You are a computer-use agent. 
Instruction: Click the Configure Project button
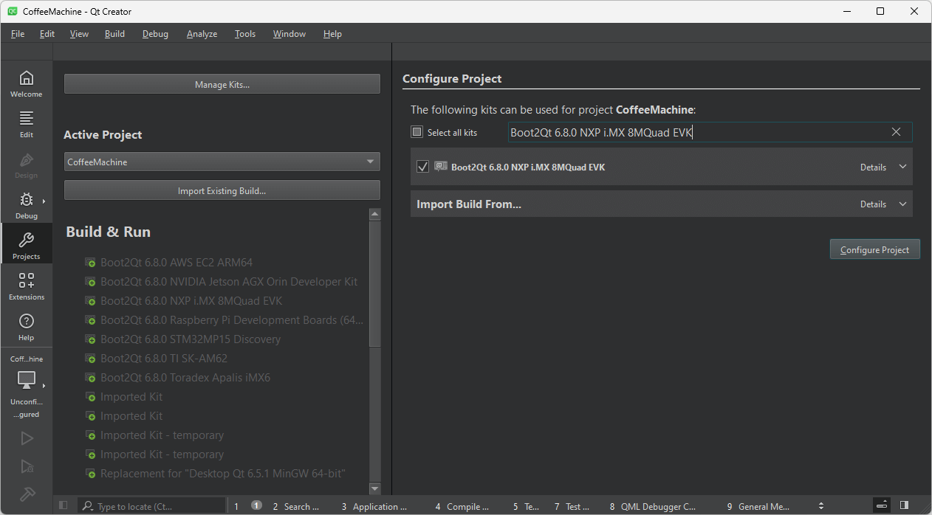pyautogui.click(x=874, y=249)
